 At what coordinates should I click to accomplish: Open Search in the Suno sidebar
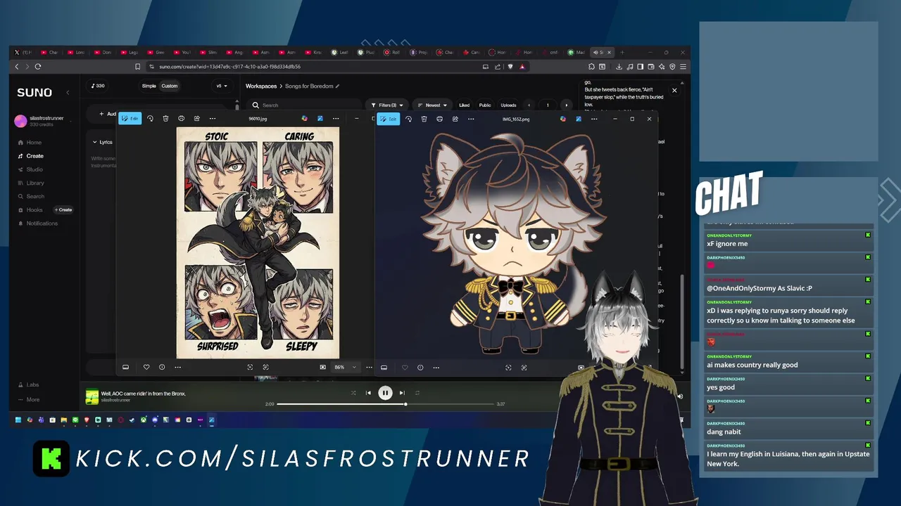pos(31,196)
